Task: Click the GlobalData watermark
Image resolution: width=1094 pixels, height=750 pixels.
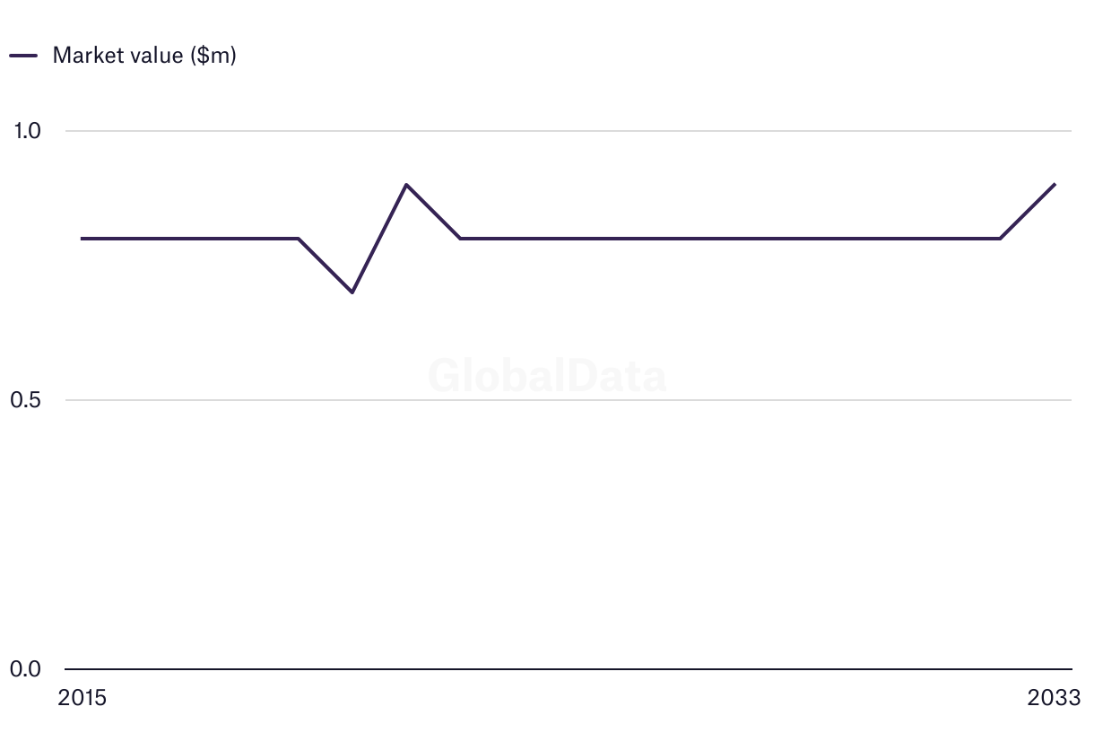Action: point(547,376)
